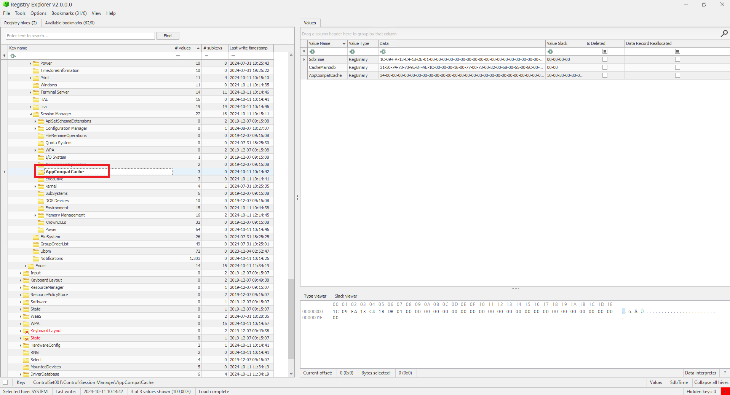This screenshot has height=395, width=730.
Task: Toggle Data Record Reallocated checkbox for AppCompatCache value
Action: click(x=677, y=75)
